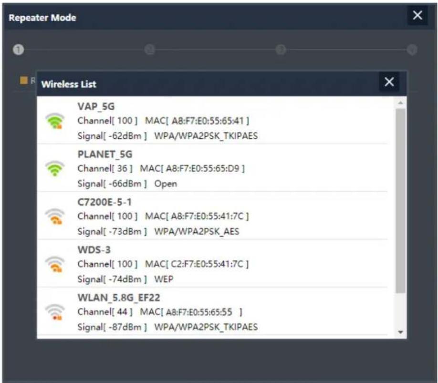Viewport: 438px width, 383px height.
Task: Select WLAN_5.8G_EF22 network name
Action: pos(119,298)
